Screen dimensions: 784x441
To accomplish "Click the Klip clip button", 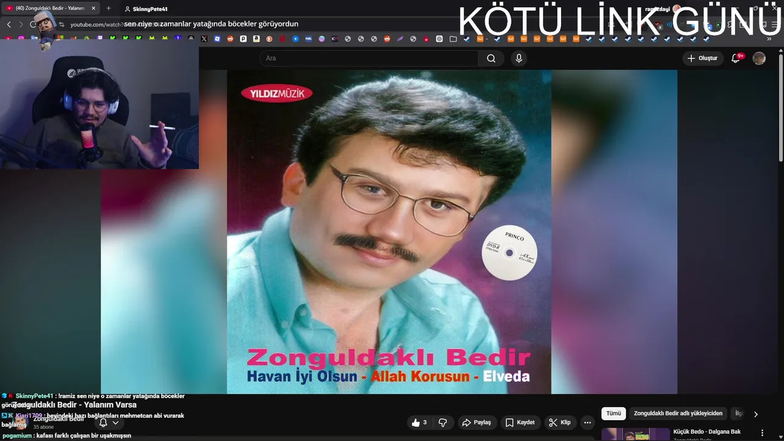I will (x=560, y=423).
